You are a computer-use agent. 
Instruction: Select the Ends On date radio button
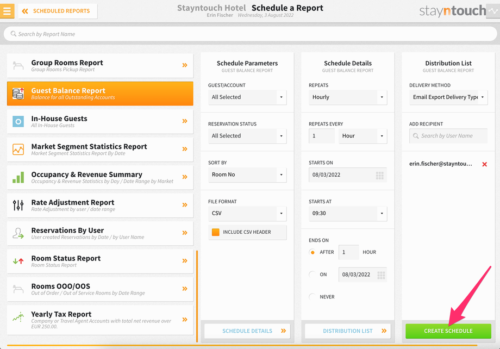pos(312,275)
